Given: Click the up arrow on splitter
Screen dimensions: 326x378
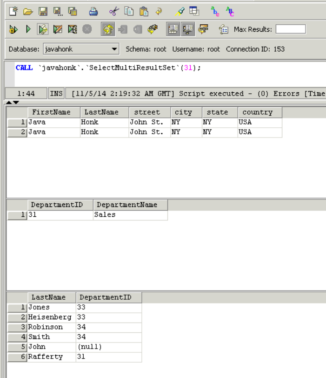Looking at the screenshot, I should (x=9, y=103).
